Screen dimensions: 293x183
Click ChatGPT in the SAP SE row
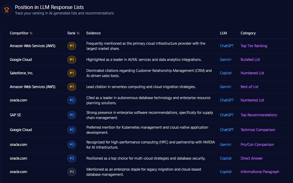coord(227,115)
